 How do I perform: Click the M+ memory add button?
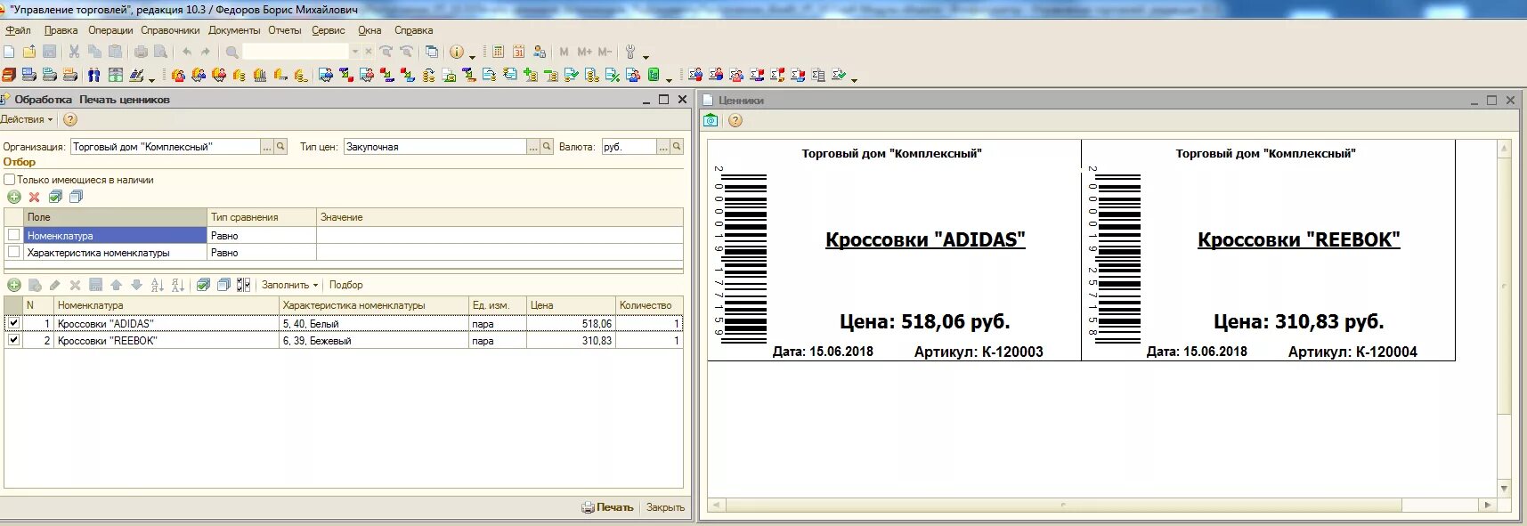pos(584,52)
